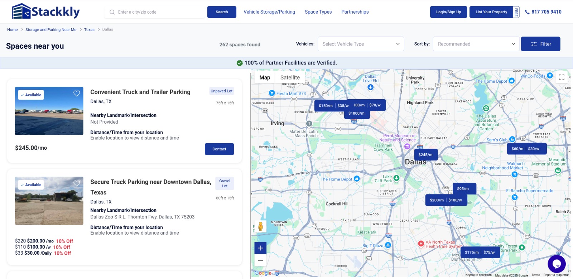This screenshot has width=573, height=279.
Task: Open Vehicle Storage/Parking menu
Action: coord(269,12)
